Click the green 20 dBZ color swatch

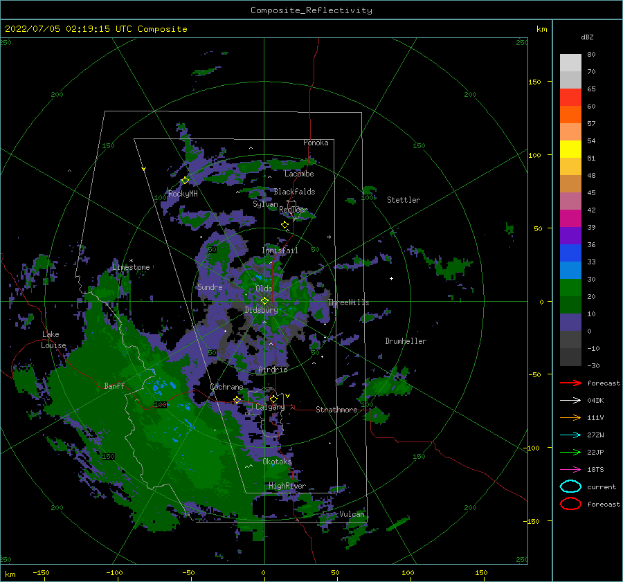click(570, 287)
